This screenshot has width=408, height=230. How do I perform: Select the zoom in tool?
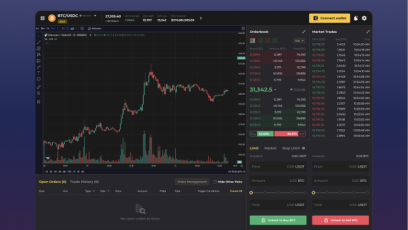(39, 94)
